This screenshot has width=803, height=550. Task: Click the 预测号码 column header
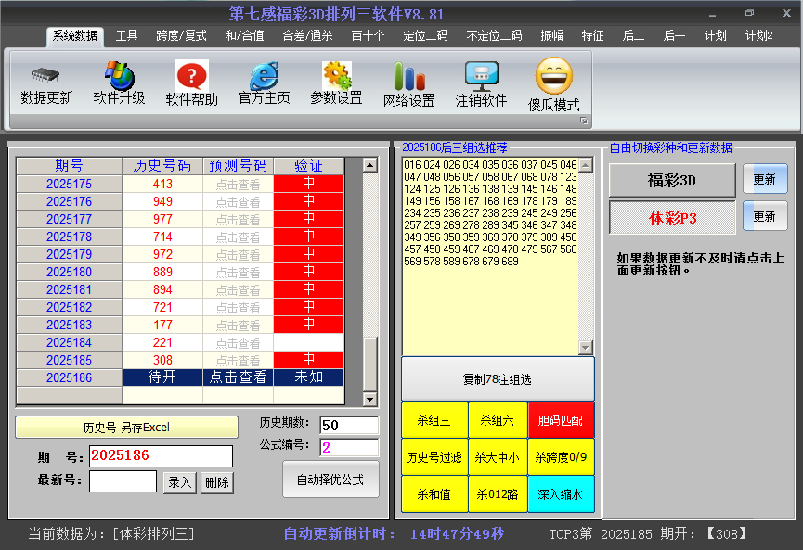tap(239, 166)
